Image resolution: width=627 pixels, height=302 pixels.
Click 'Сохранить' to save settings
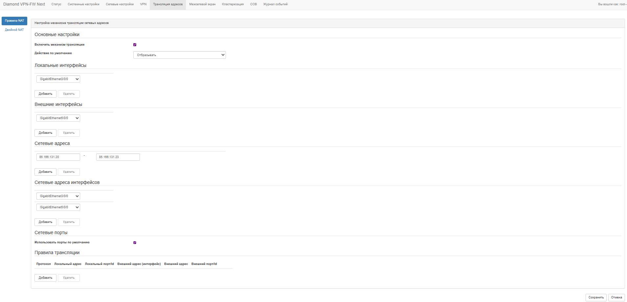(x=596, y=297)
